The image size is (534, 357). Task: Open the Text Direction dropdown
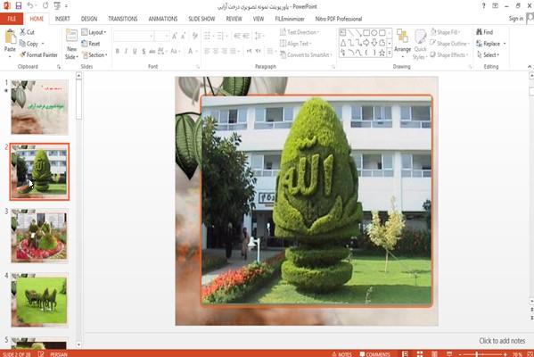pyautogui.click(x=300, y=32)
